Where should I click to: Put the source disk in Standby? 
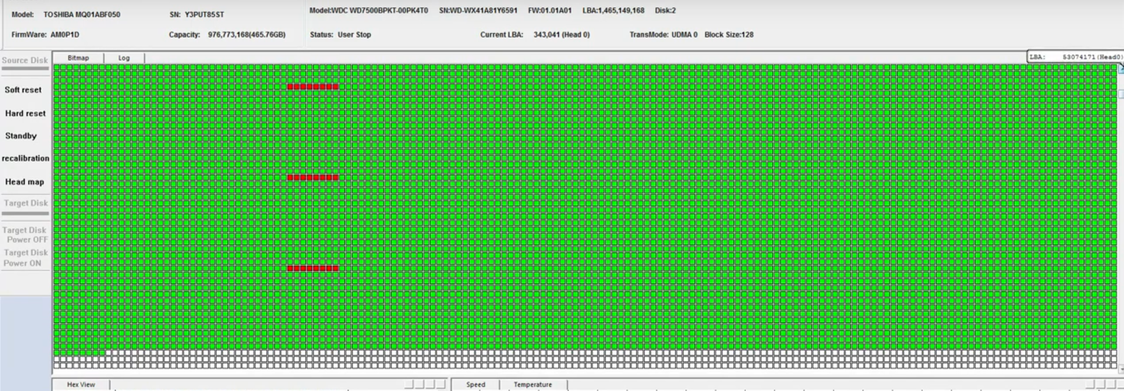tap(21, 136)
